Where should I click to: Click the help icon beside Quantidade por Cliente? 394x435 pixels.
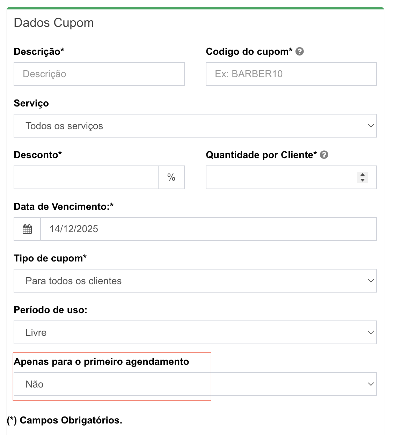[x=324, y=155]
